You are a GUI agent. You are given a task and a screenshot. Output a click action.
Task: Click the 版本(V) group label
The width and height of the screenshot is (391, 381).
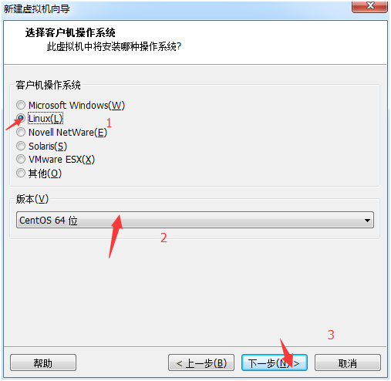pos(32,199)
